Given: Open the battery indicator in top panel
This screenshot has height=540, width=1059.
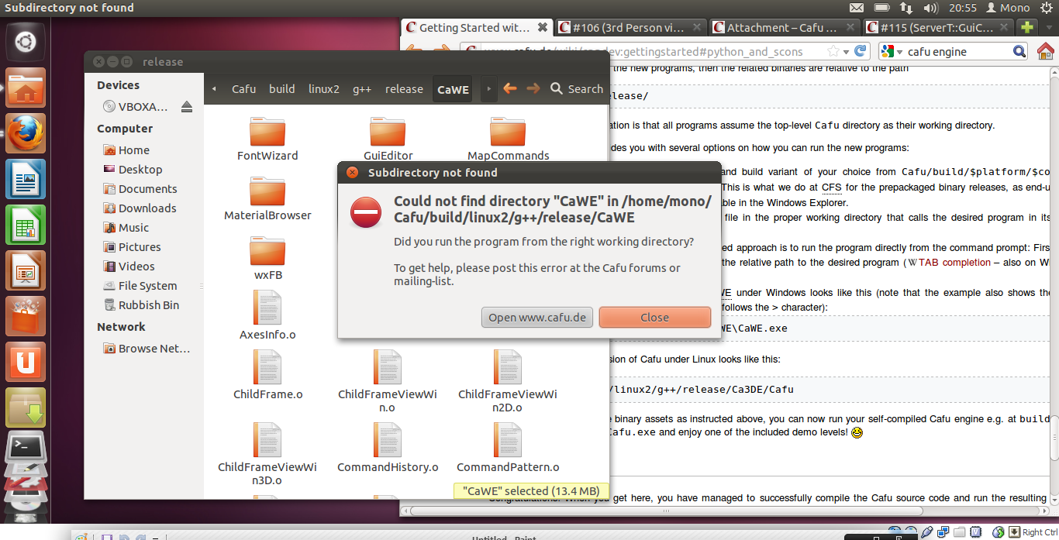Looking at the screenshot, I should (883, 8).
